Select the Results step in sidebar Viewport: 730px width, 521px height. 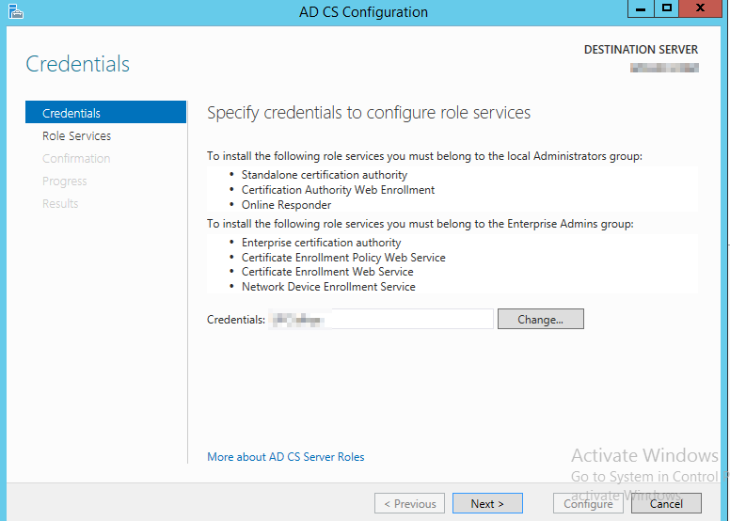tap(60, 203)
